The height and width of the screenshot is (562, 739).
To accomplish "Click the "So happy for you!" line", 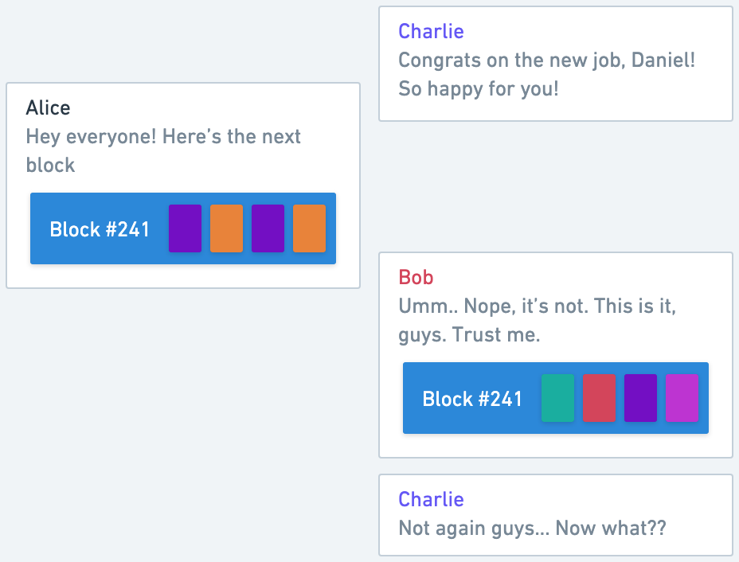I will click(479, 89).
